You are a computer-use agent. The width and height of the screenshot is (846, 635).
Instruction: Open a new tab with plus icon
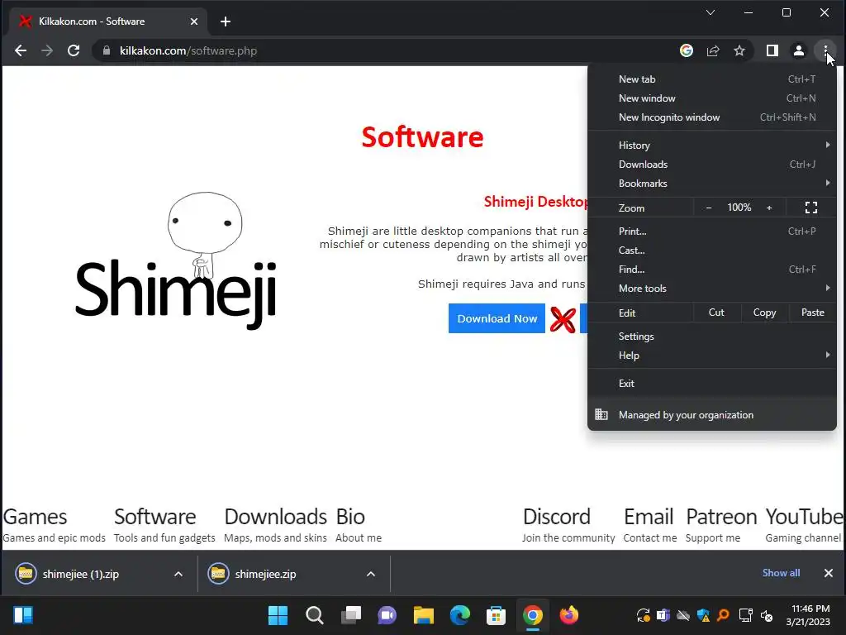226,21
